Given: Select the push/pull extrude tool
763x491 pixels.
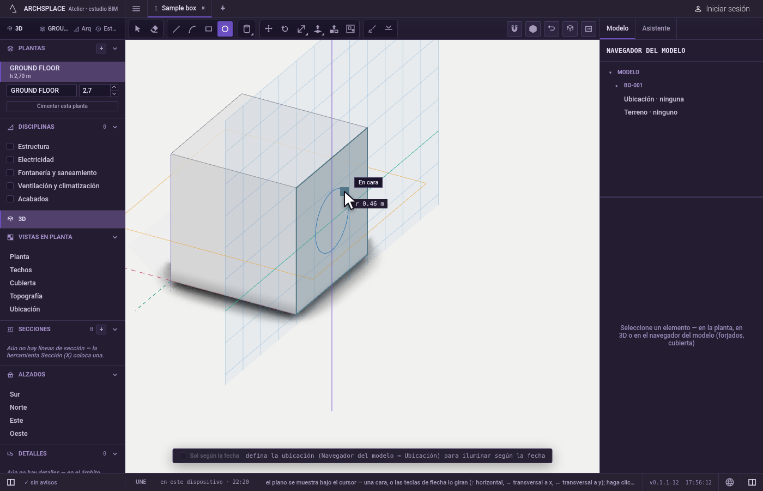Looking at the screenshot, I should 318,29.
